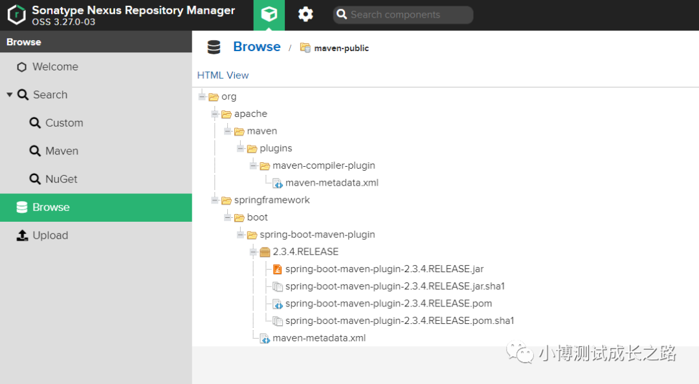
Task: Collapse the org folder node
Action: coord(202,97)
